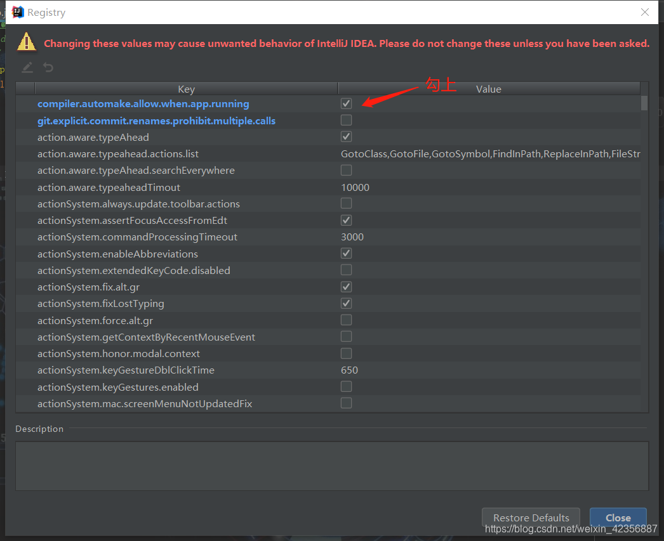Select actionSystem.mac.screenMenuNotUpdatedFix key
The width and height of the screenshot is (664, 541).
coord(145,403)
